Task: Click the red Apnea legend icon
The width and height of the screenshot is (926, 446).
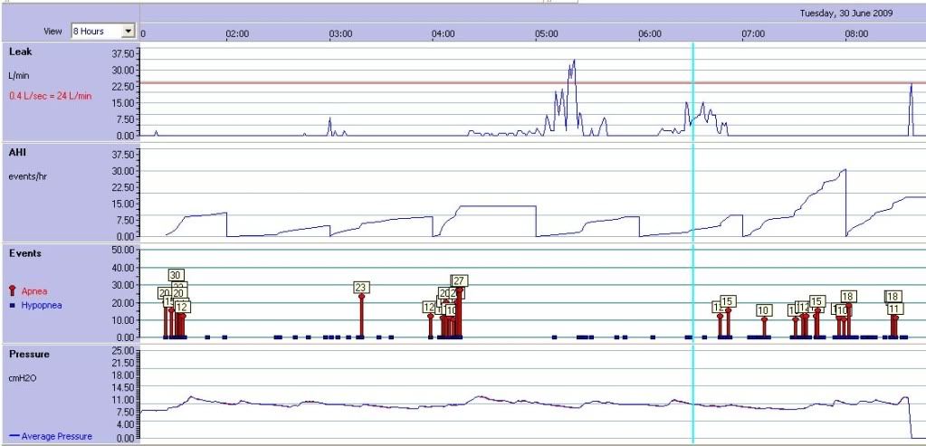Action: coord(12,290)
